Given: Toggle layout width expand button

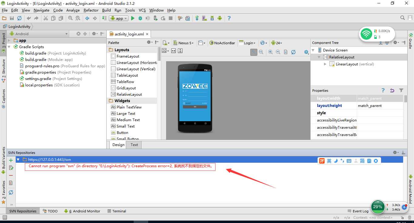Looking at the screenshot, I should (173, 51).
